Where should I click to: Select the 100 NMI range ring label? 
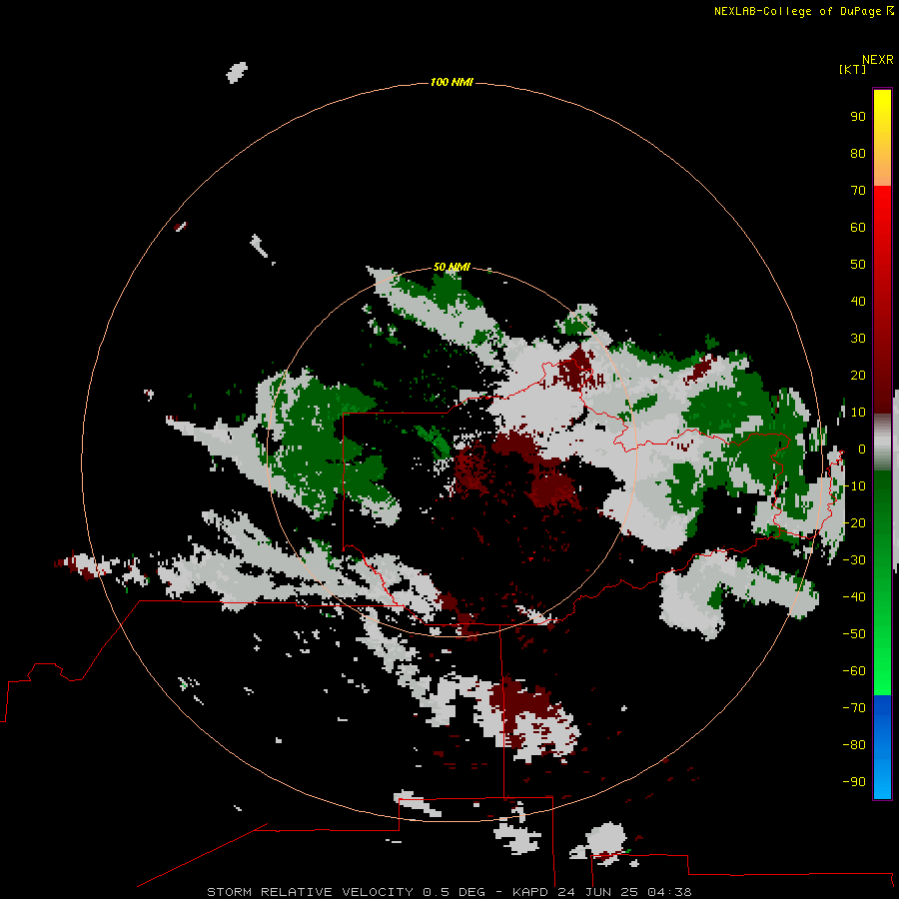(x=451, y=83)
